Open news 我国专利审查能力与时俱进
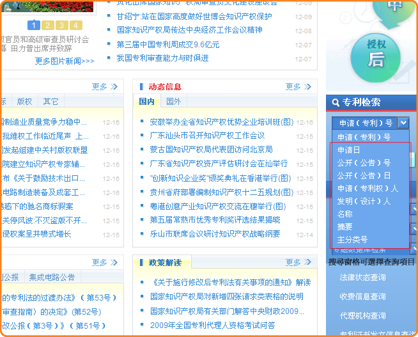Viewport: 418px width, 337px height. (x=162, y=58)
